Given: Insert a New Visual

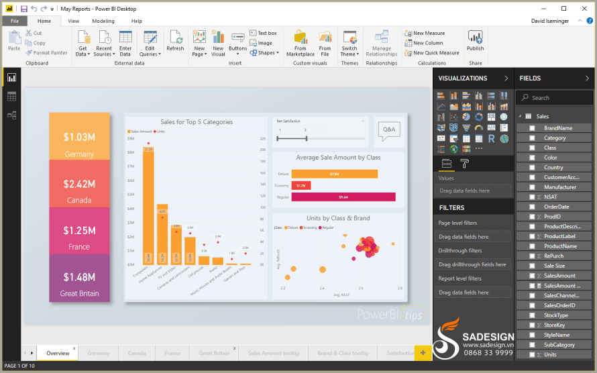Looking at the screenshot, I should [x=218, y=44].
